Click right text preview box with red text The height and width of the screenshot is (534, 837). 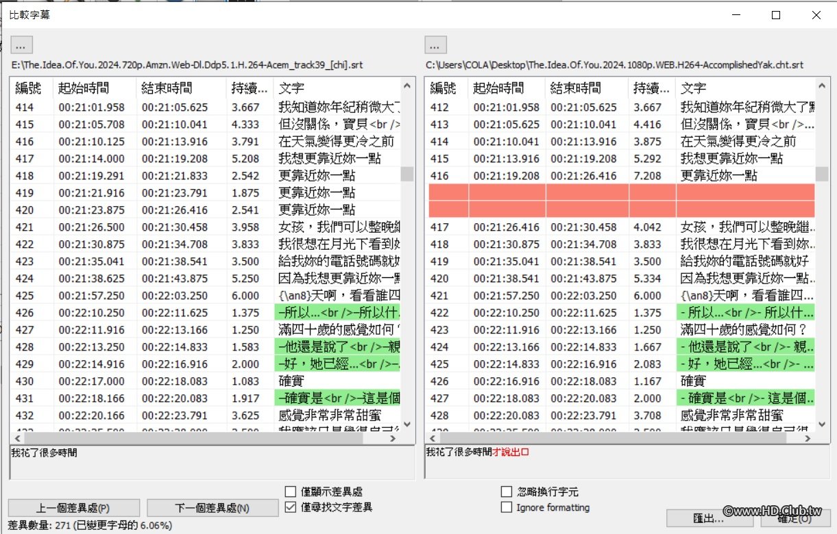pos(627,462)
